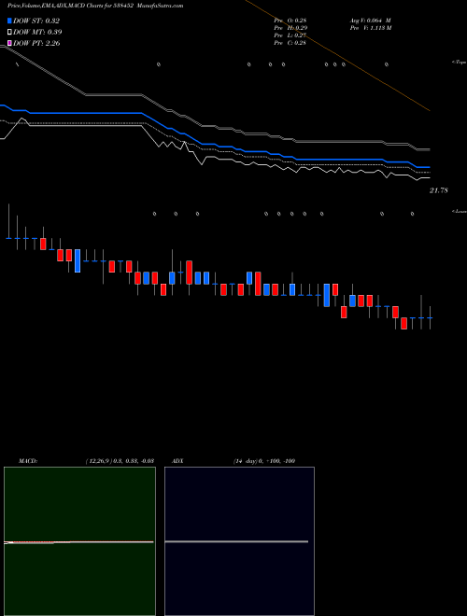
Task: Click the 'Avg V: 0.064 M' volume text
Action: (x=370, y=21)
